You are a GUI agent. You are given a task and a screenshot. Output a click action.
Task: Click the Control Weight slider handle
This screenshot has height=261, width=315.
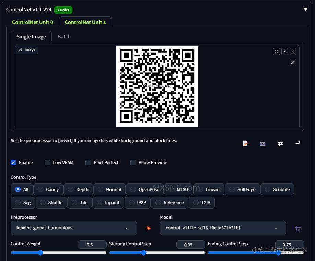pos(40,253)
